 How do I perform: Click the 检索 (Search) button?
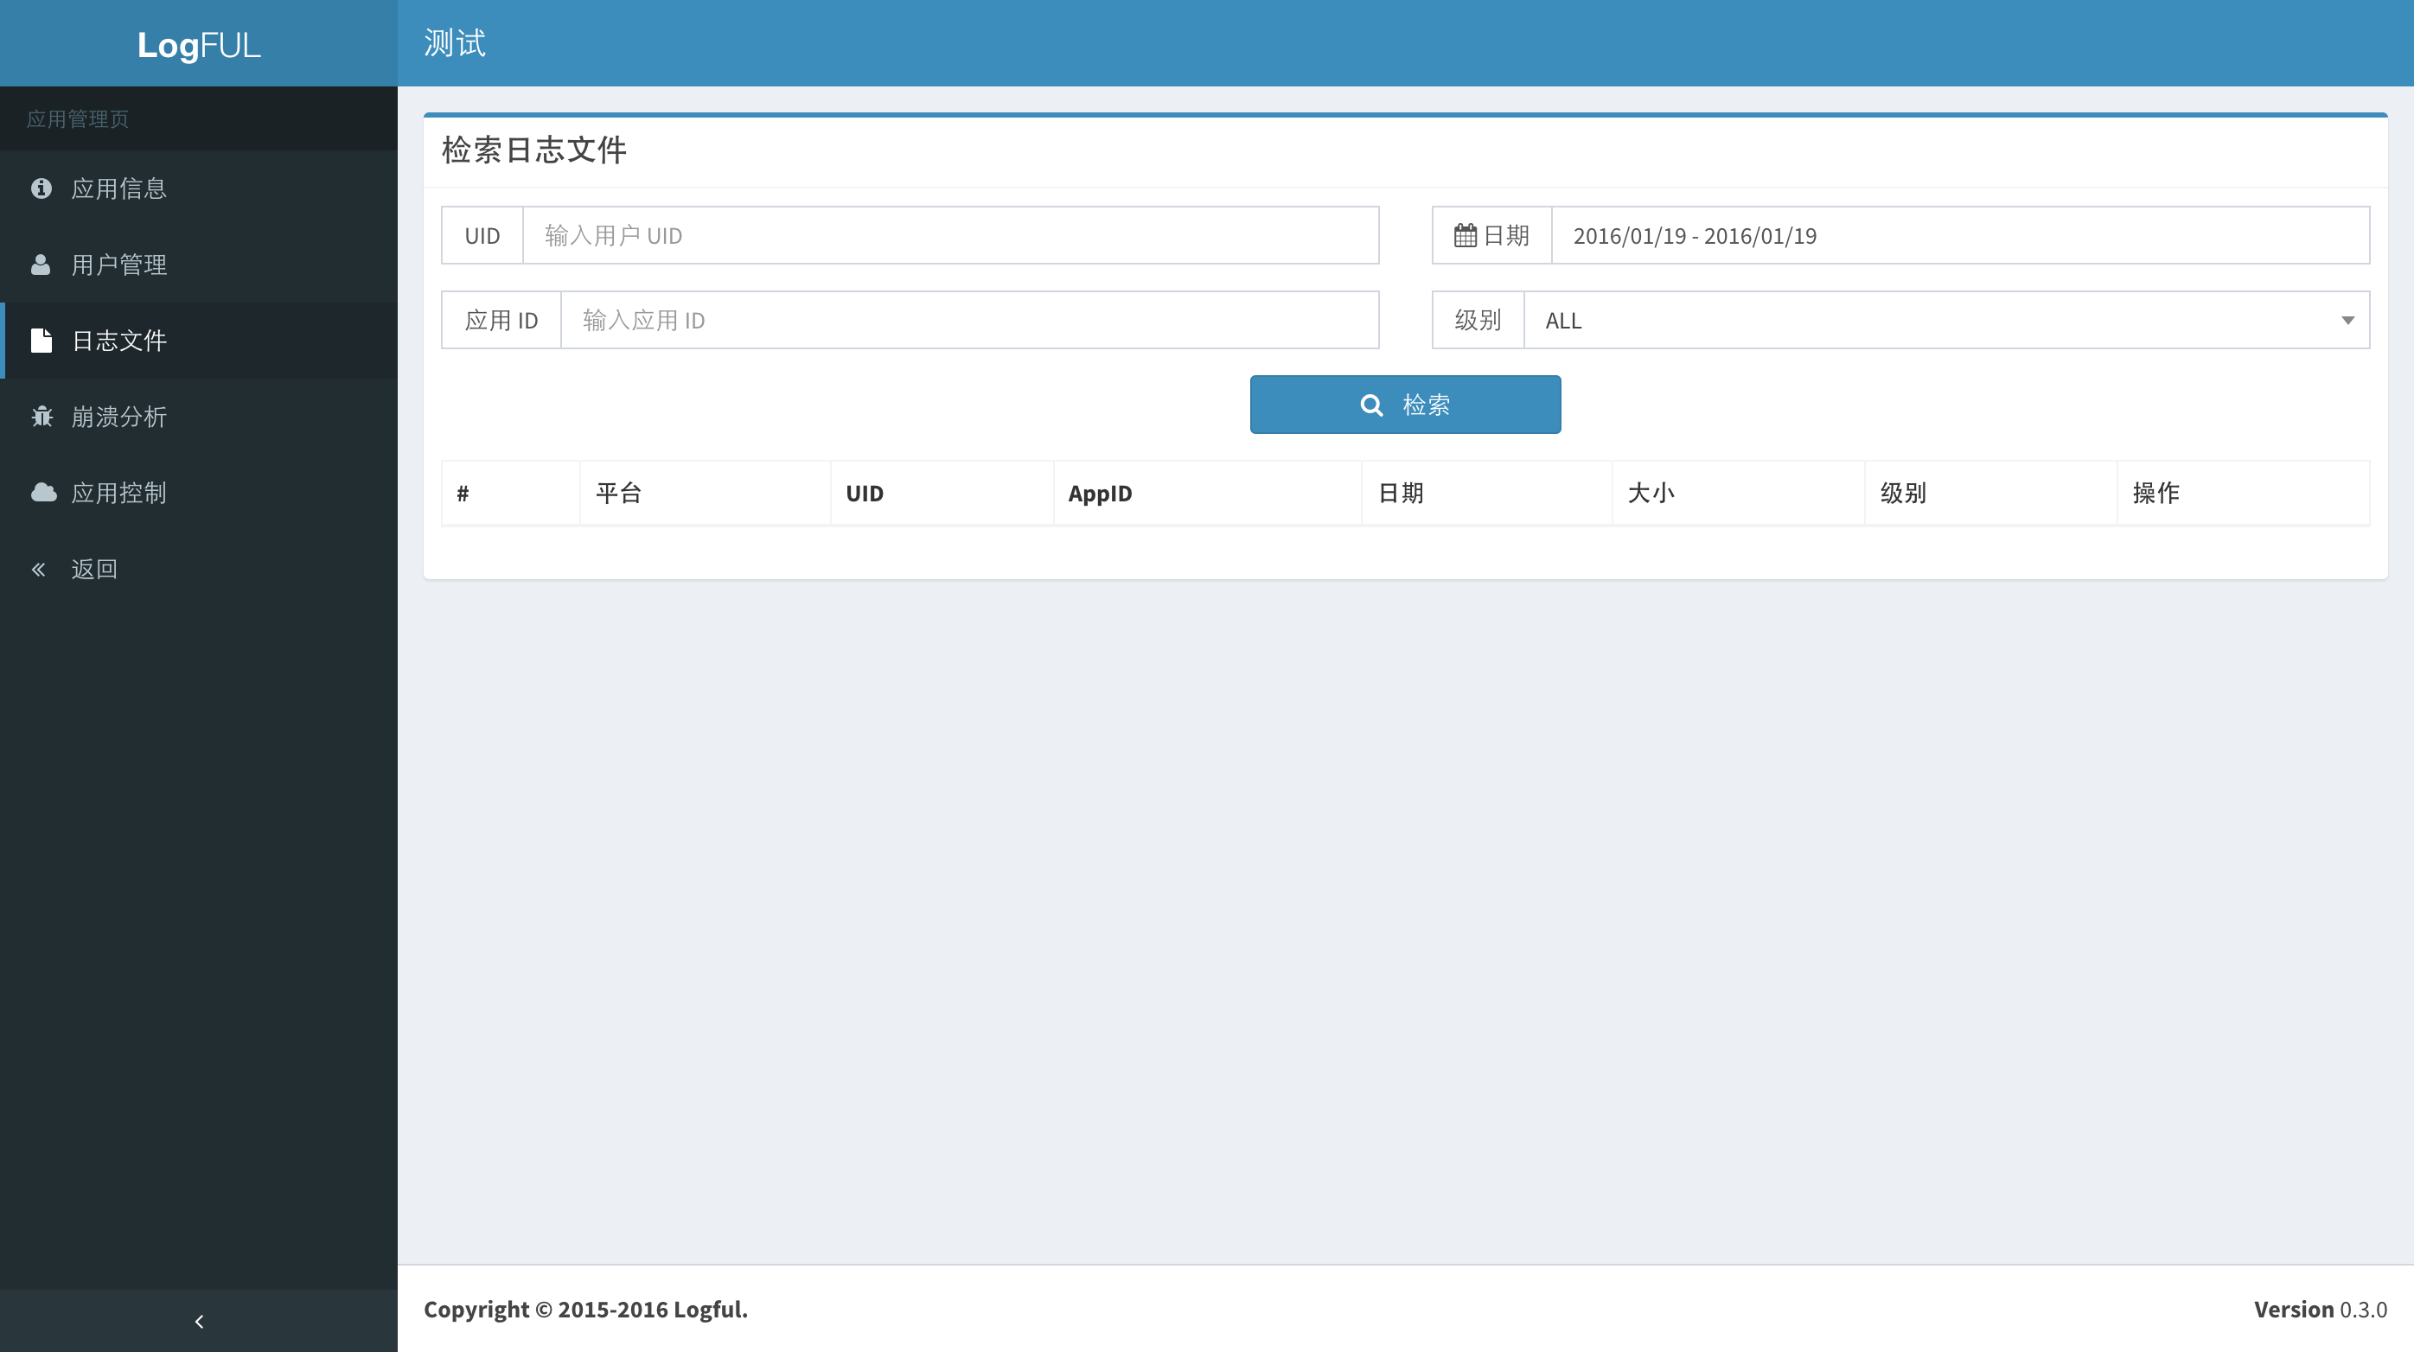coord(1406,405)
